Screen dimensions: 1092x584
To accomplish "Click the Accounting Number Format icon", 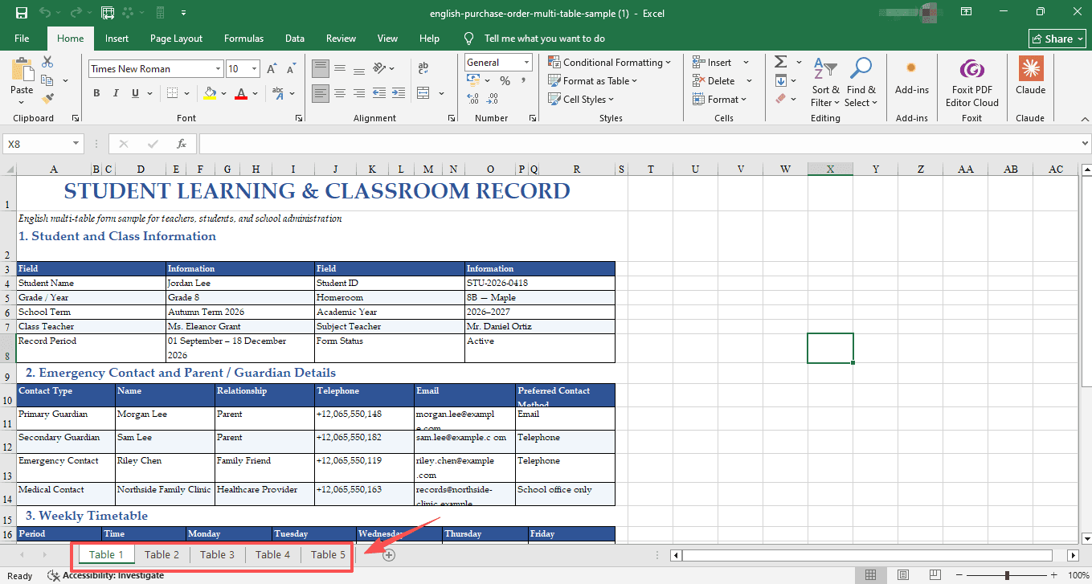I will pyautogui.click(x=474, y=80).
